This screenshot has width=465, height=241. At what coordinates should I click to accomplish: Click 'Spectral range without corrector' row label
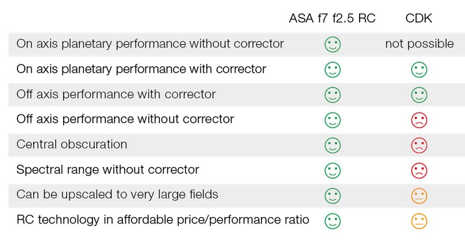tap(108, 170)
